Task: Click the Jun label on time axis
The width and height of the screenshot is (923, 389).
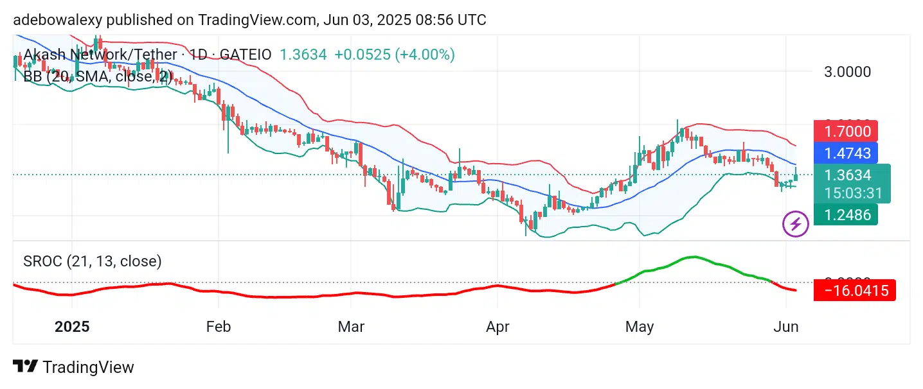Action: click(x=786, y=327)
